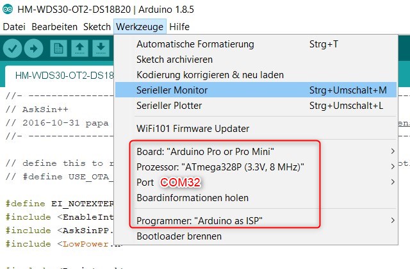The width and height of the screenshot is (410, 269).
Task: Choose Sketch archivieren
Action: tap(174, 60)
